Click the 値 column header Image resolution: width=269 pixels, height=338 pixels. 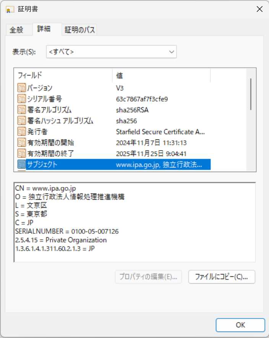point(161,75)
